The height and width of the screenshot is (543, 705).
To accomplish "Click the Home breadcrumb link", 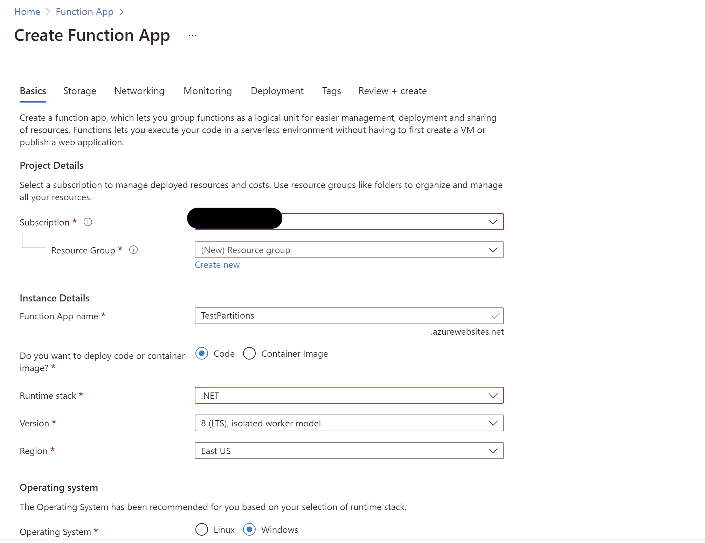I will (x=27, y=12).
